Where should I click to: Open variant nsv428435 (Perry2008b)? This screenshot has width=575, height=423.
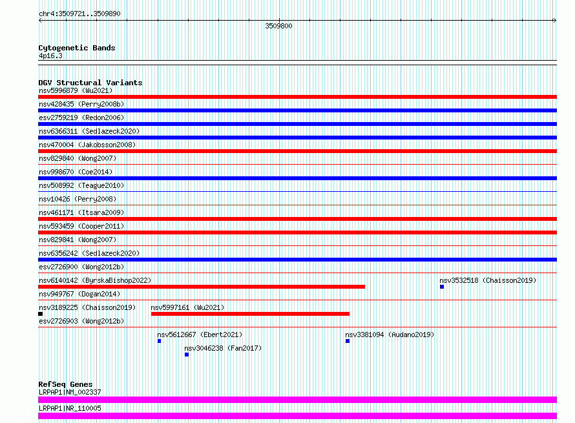click(x=81, y=104)
